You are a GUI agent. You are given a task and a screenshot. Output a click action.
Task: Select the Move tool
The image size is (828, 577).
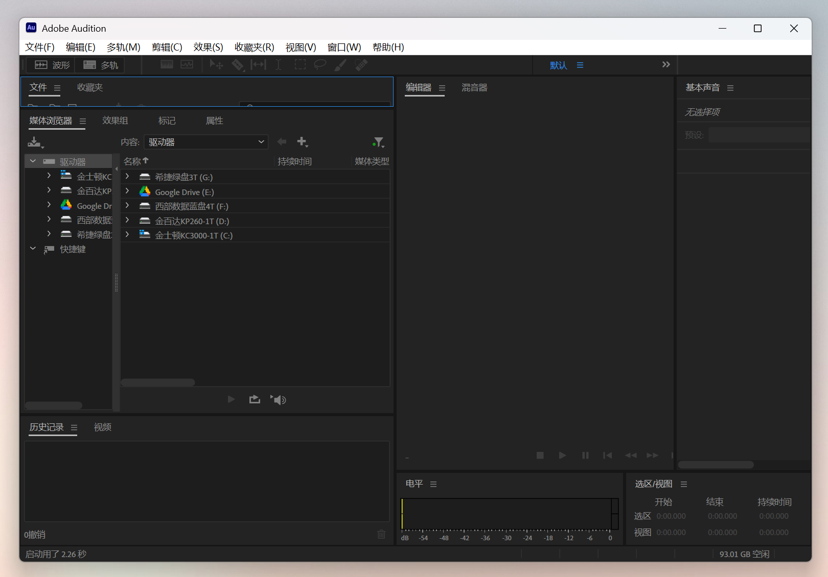(x=216, y=64)
